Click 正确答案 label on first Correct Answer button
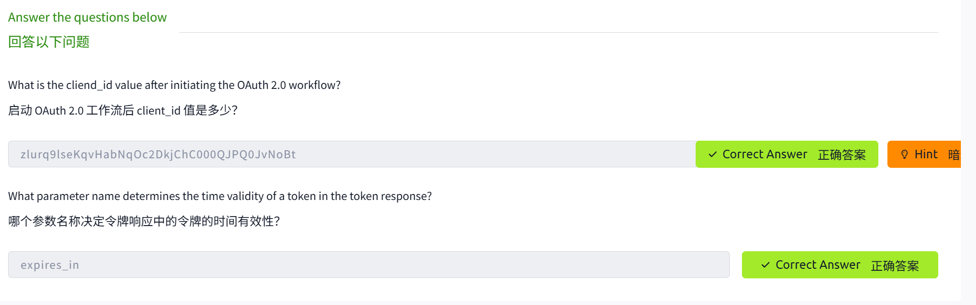This screenshot has width=976, height=305. [842, 155]
